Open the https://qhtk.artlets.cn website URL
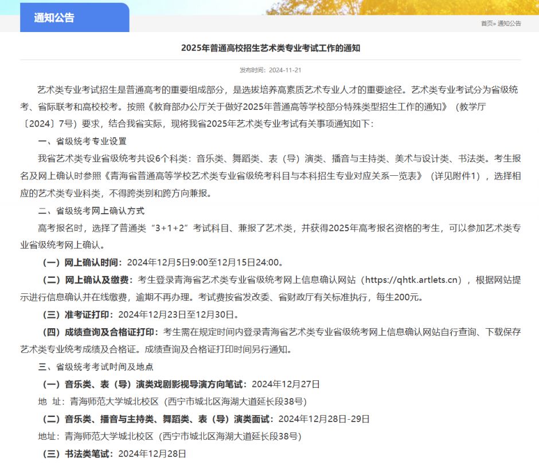The height and width of the screenshot is (465, 539). coord(413,280)
